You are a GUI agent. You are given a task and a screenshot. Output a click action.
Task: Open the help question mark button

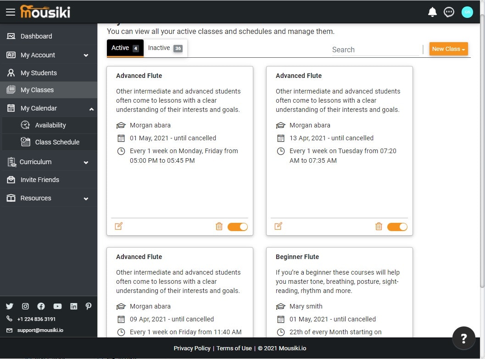pyautogui.click(x=463, y=338)
